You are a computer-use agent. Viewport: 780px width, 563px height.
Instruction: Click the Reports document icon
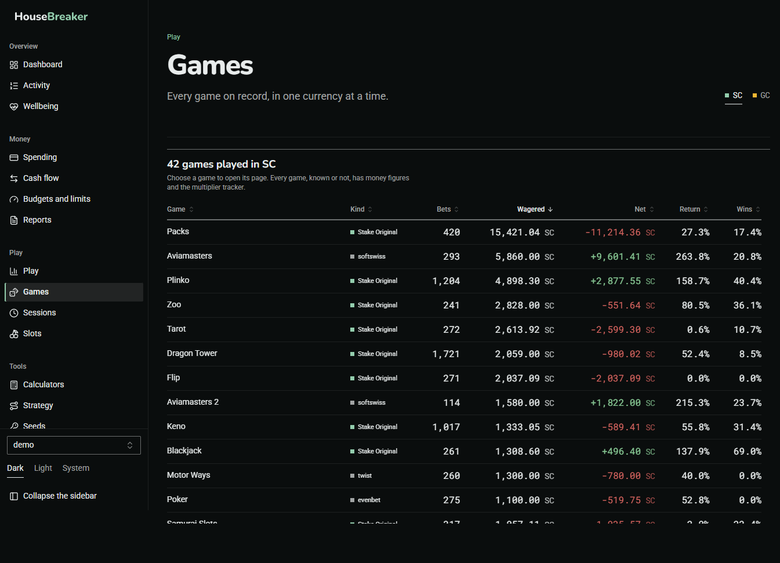tap(14, 220)
